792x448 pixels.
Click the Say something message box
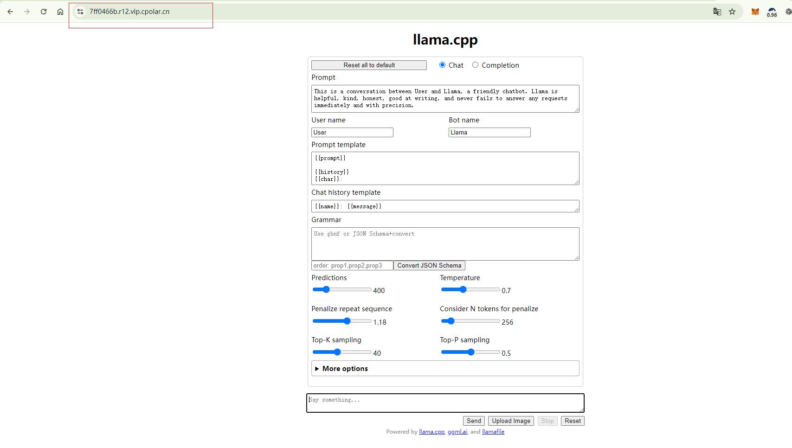pyautogui.click(x=445, y=403)
